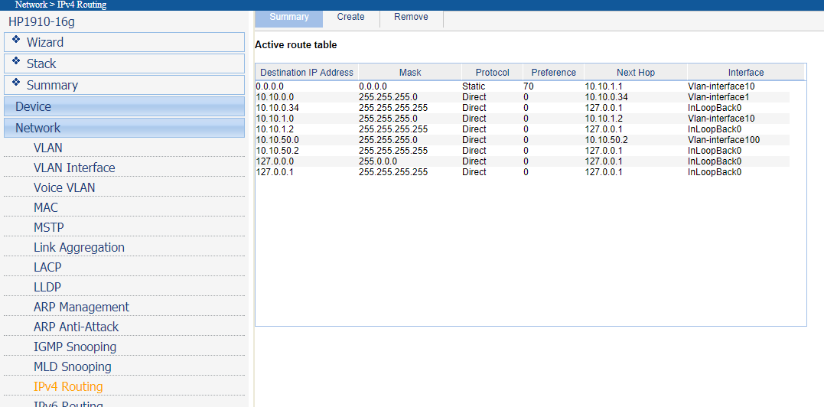Click the diamond icon next to Summary
The width and height of the screenshot is (824, 407).
click(x=16, y=83)
